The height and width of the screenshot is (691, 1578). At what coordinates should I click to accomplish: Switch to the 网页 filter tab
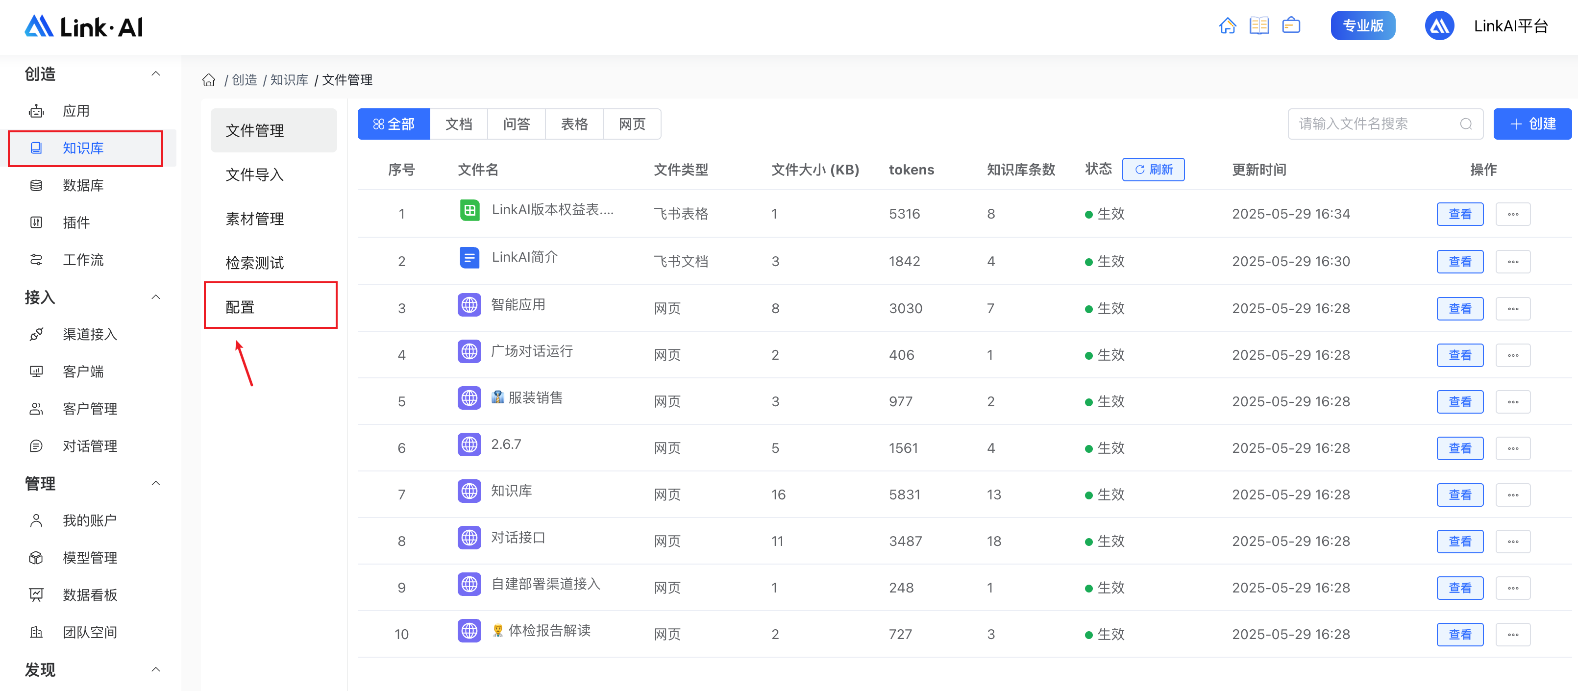point(632,124)
